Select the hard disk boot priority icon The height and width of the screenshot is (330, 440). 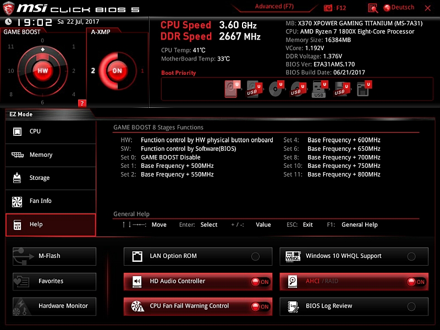coord(233,89)
